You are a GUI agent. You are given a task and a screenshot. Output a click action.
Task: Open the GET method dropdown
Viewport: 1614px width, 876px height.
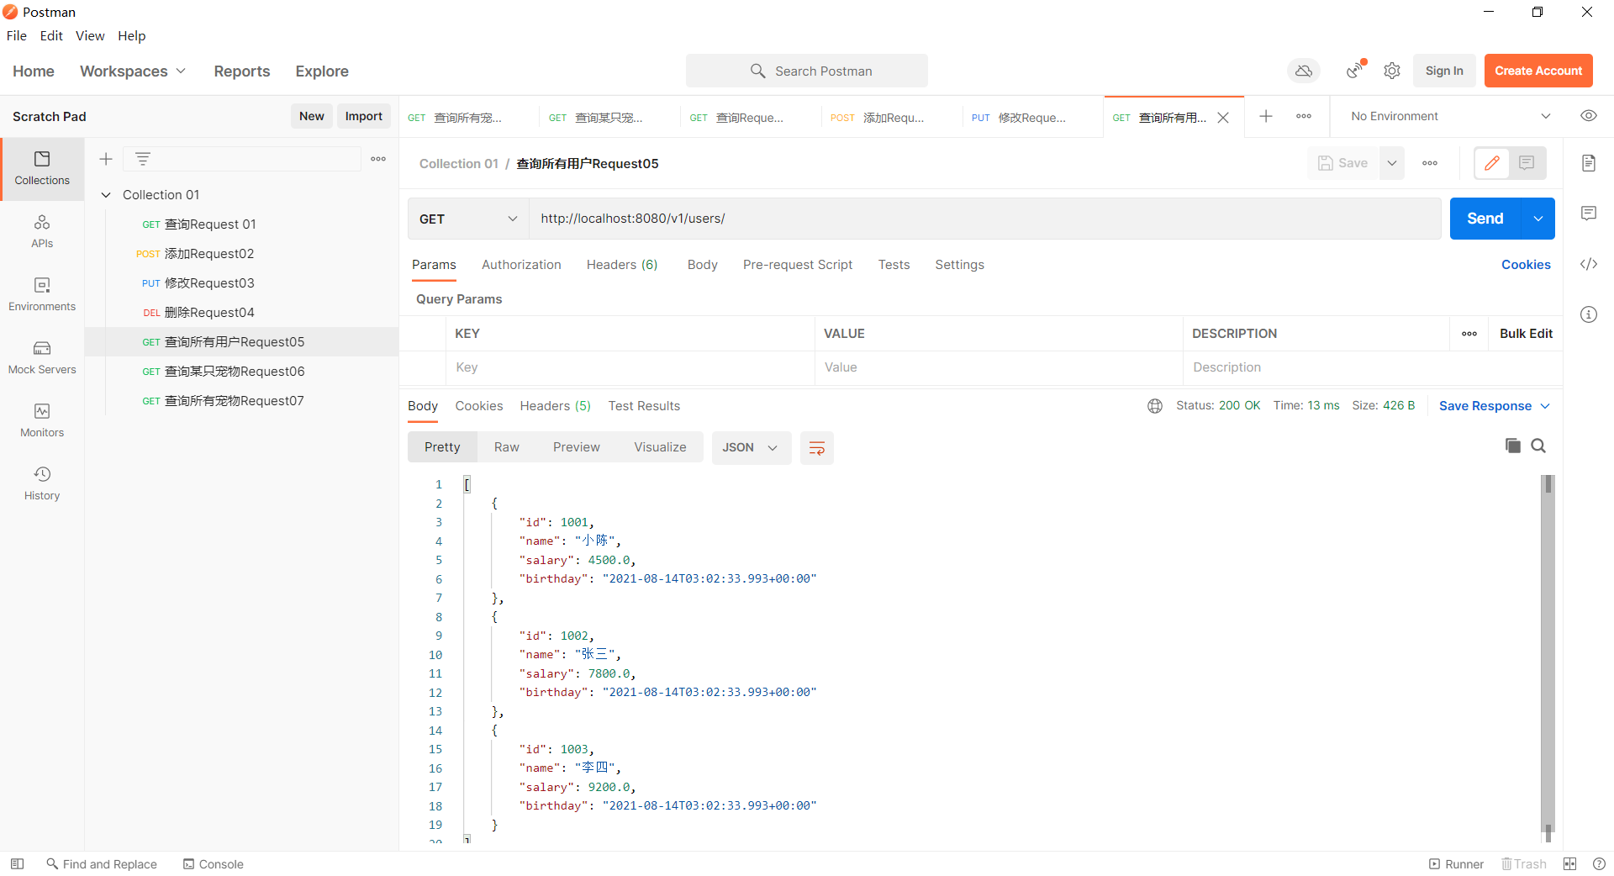pos(467,219)
